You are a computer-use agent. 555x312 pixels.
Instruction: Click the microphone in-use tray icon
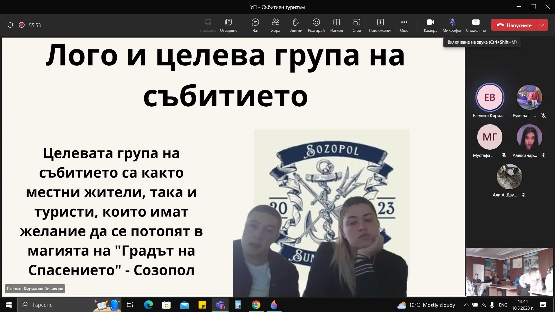pyautogui.click(x=492, y=305)
